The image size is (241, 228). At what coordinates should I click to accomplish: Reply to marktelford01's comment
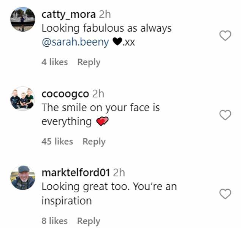click(x=89, y=221)
